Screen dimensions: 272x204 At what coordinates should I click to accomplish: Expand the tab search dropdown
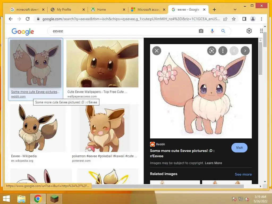[235, 10]
